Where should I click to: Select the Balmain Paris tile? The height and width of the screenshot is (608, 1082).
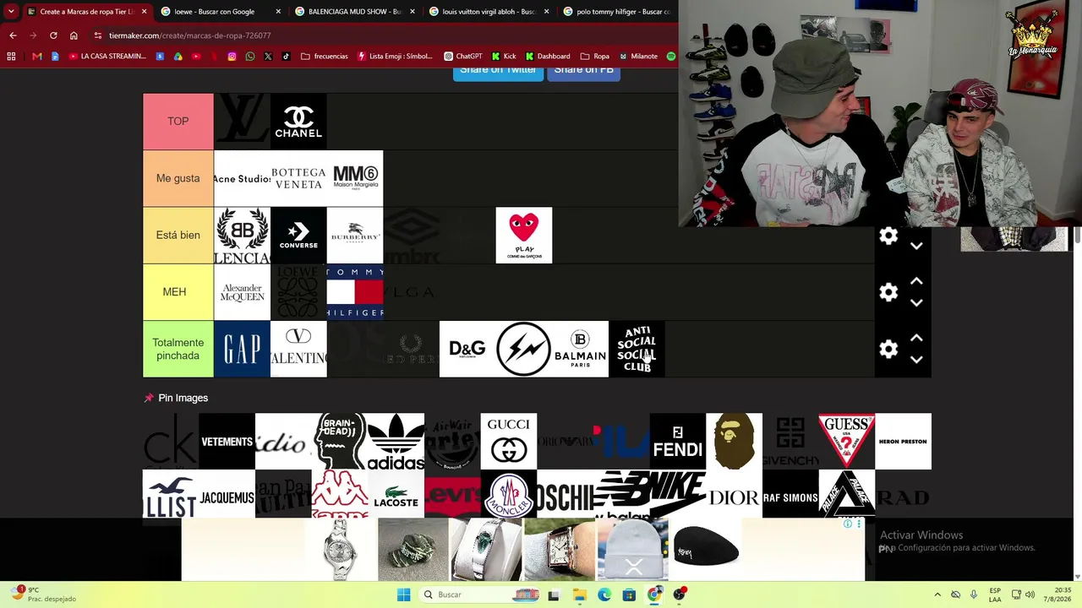click(x=580, y=349)
